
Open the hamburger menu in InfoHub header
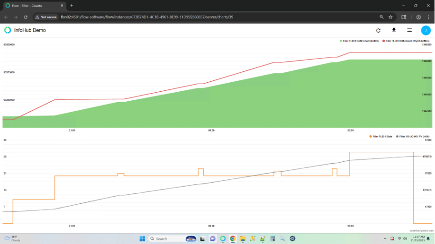tap(409, 30)
